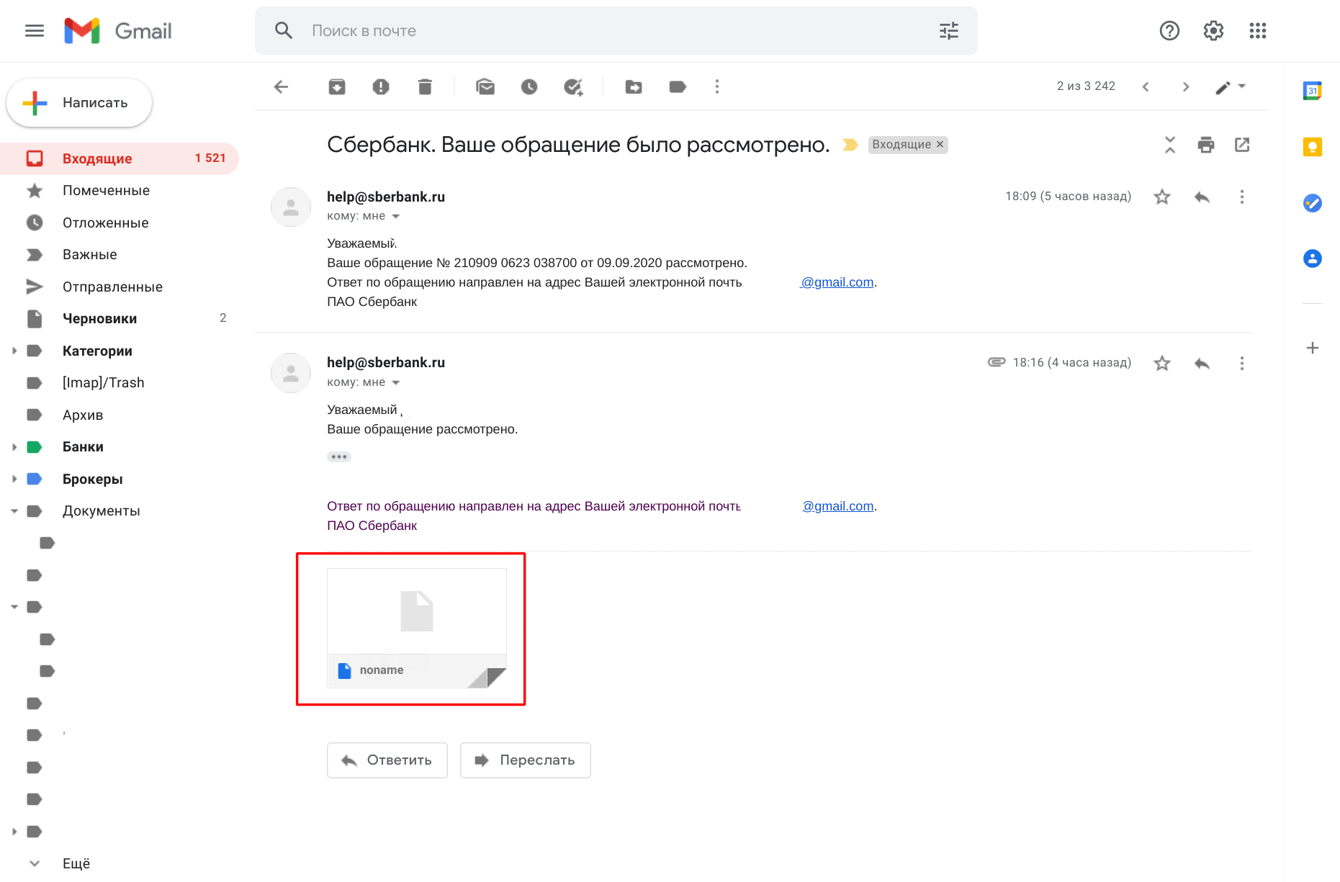Open the Help question mark icon
1340x882 pixels.
click(1169, 30)
